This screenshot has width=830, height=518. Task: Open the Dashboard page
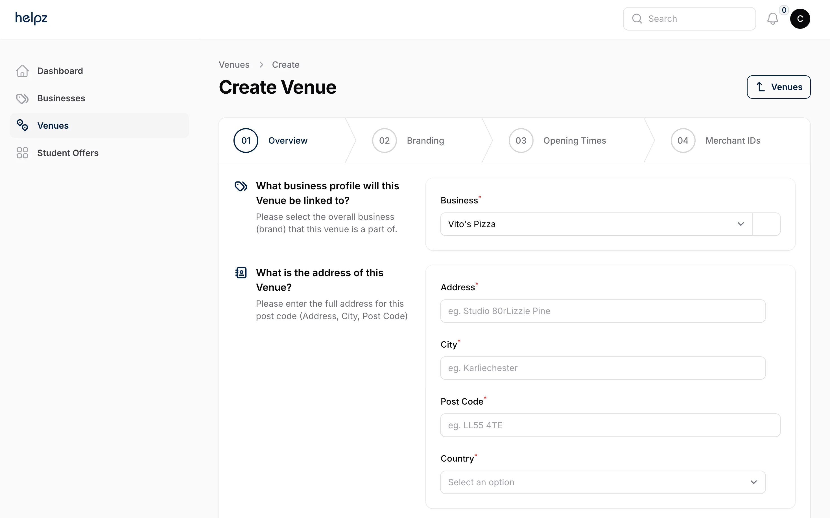[x=99, y=71]
